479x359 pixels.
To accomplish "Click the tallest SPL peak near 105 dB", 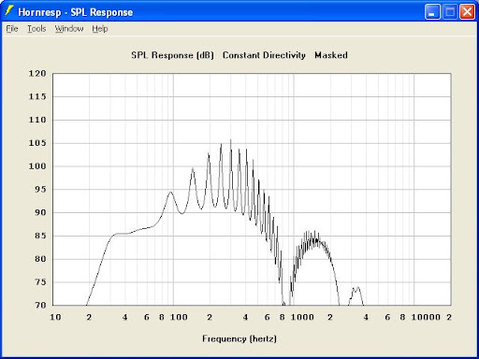I will 231,141.
